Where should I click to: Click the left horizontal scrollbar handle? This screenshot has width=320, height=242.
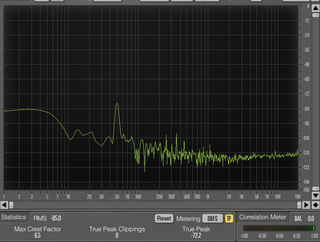pos(11,205)
